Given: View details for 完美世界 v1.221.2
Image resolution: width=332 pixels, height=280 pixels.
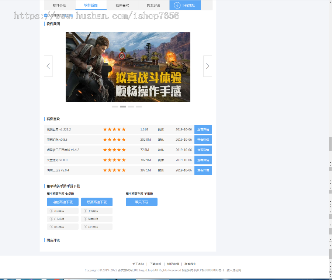Looking at the screenshot, I should pyautogui.click(x=203, y=130).
